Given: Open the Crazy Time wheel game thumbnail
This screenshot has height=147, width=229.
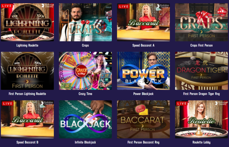Looking at the screenshot, I should click(x=85, y=71).
